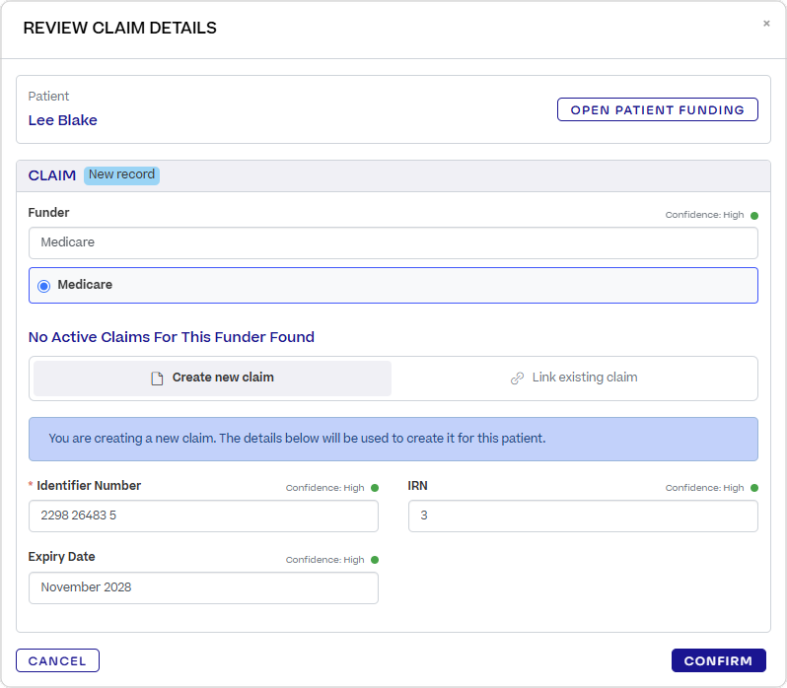Click the document icon on Create new claim
The width and height of the screenshot is (787, 688).
[x=157, y=378]
